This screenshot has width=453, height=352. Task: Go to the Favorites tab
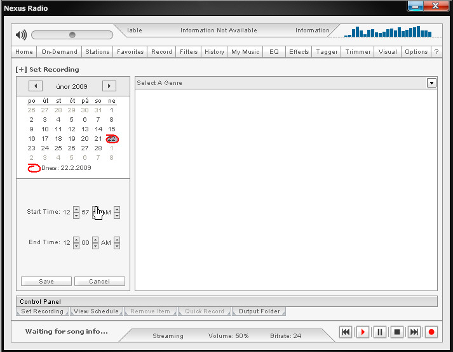click(130, 52)
